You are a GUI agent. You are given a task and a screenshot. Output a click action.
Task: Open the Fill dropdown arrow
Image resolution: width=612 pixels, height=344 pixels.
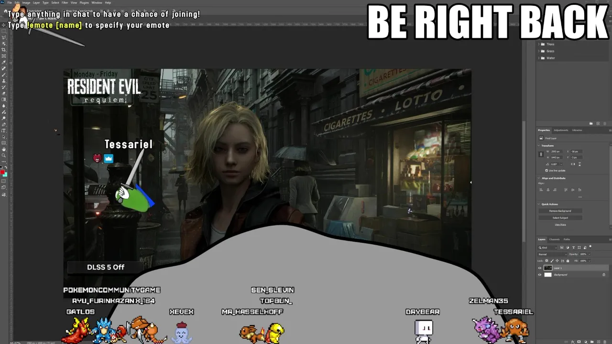(x=590, y=261)
